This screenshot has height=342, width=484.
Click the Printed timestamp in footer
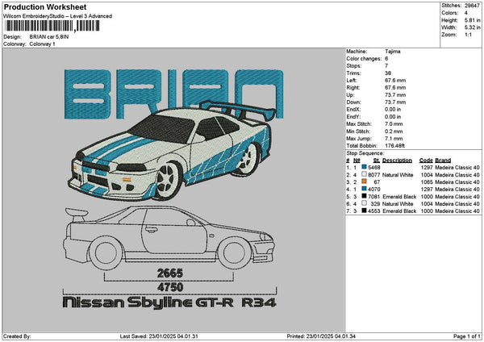click(x=321, y=336)
